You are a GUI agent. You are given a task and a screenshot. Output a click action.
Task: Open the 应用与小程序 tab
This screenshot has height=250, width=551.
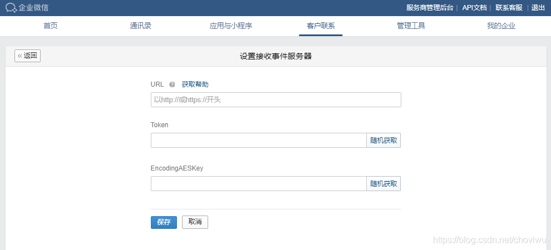click(x=231, y=26)
